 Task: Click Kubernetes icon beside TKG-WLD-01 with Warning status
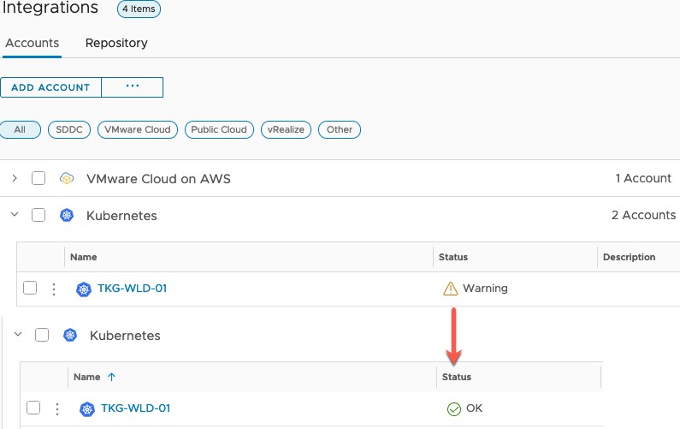[x=84, y=289]
